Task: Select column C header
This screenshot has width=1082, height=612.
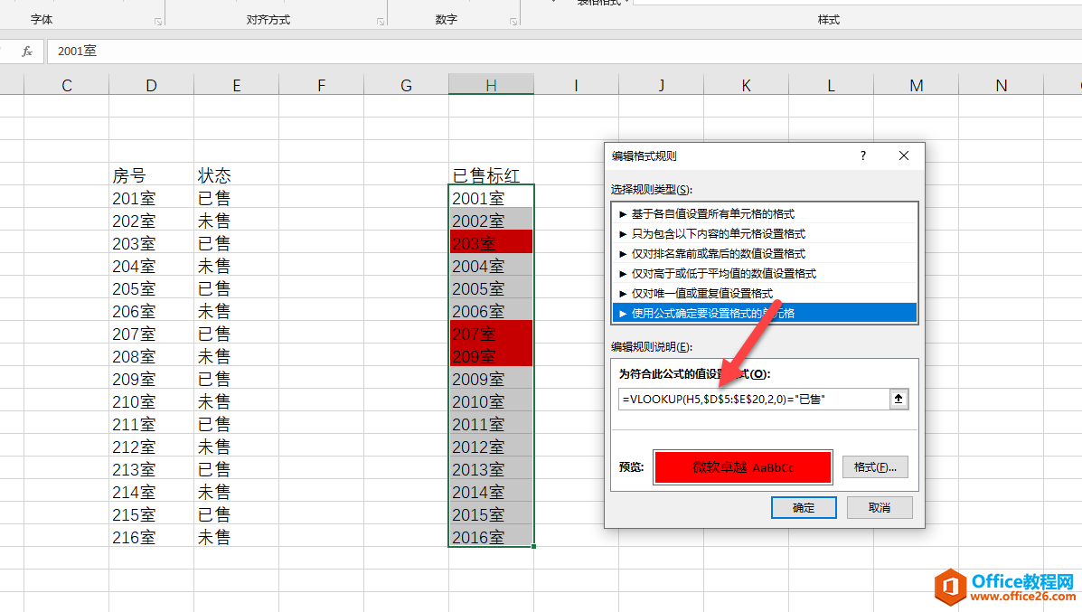Action: (66, 85)
